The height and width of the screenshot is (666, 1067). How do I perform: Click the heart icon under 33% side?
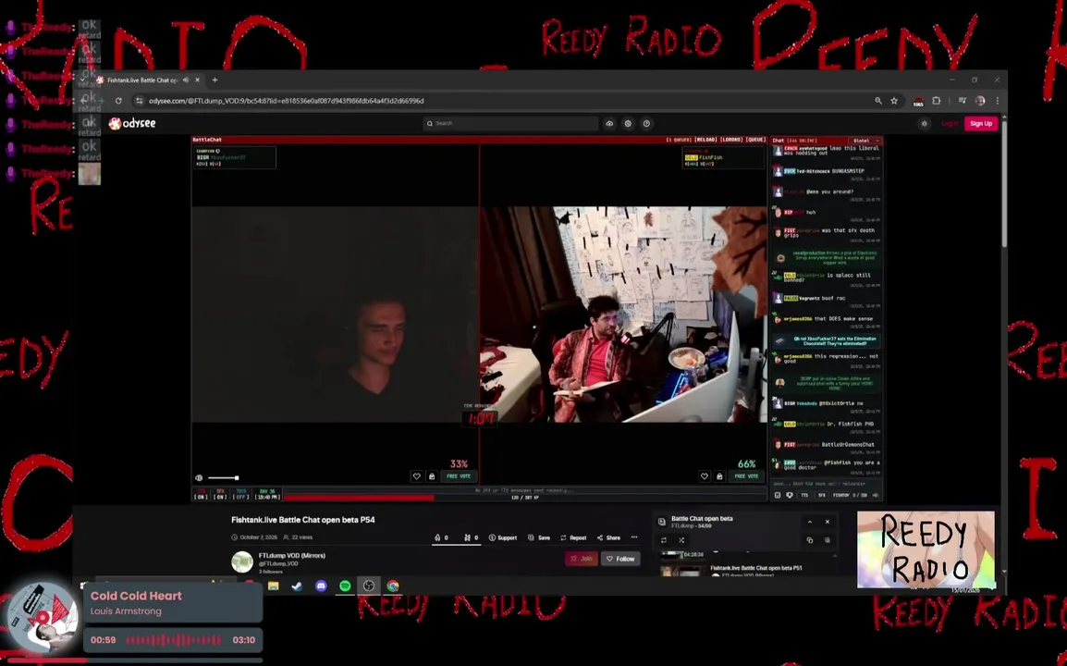tap(416, 476)
